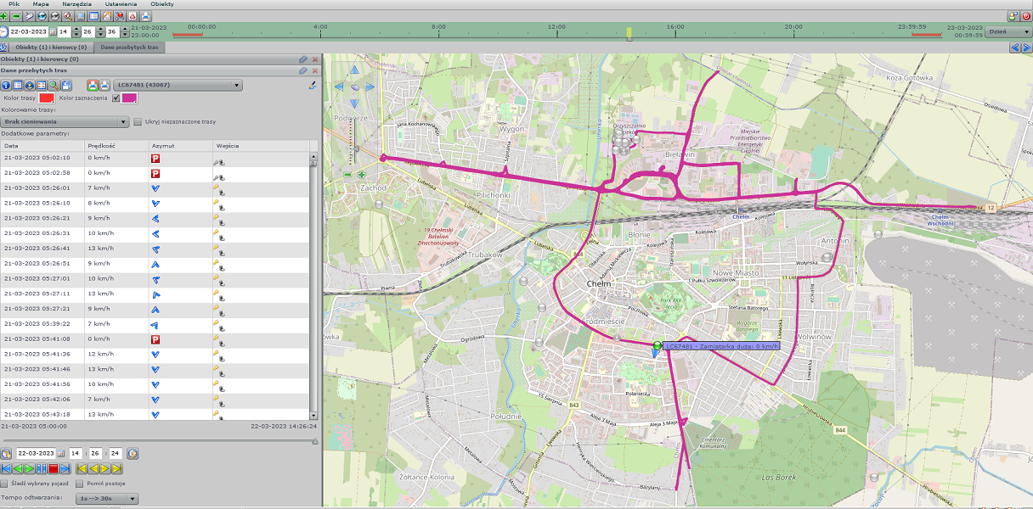This screenshot has width=1033, height=509.
Task: Click the magnifier search icon in top toolbar
Action: pyautogui.click(x=67, y=16)
